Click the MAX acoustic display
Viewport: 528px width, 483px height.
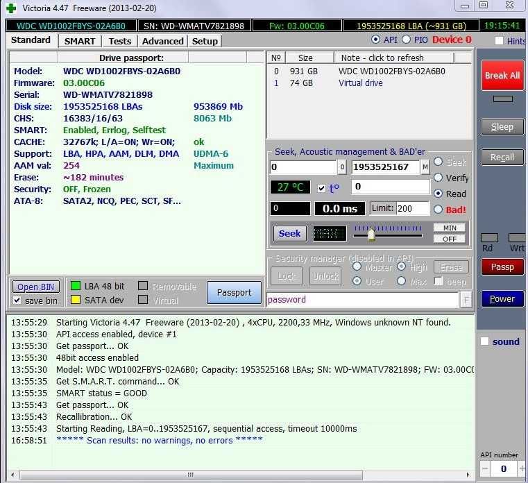point(330,233)
